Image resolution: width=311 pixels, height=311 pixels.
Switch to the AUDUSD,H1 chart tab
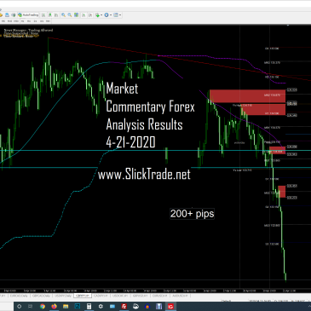180,296
